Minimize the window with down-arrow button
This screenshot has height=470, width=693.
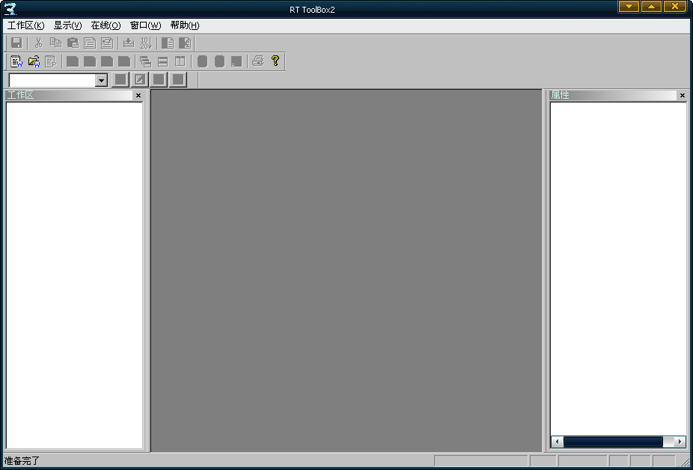click(629, 6)
